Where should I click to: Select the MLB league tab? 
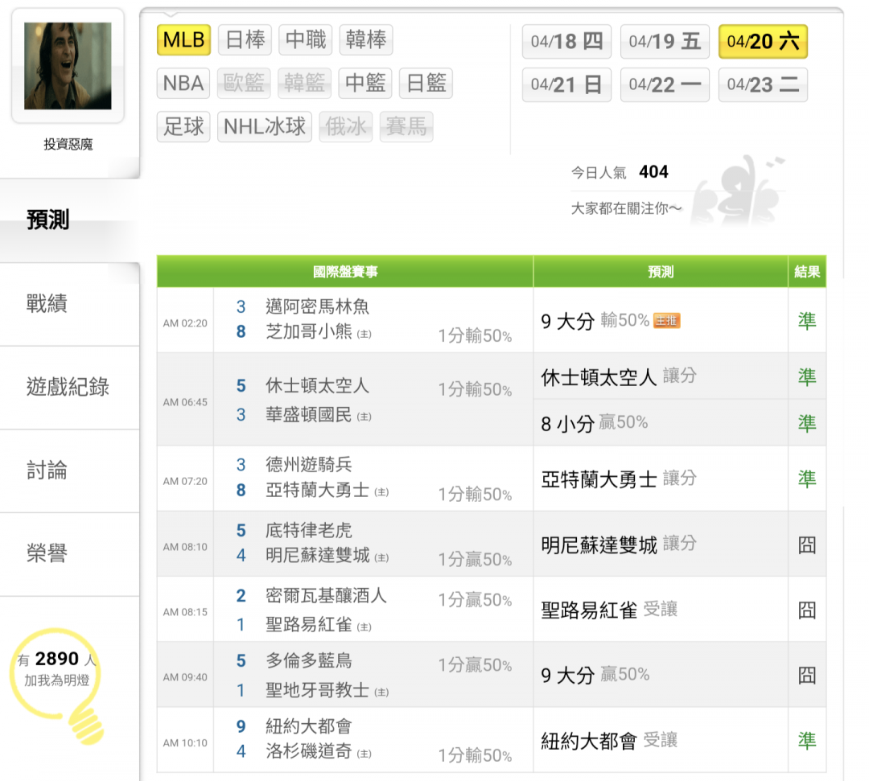[x=183, y=40]
